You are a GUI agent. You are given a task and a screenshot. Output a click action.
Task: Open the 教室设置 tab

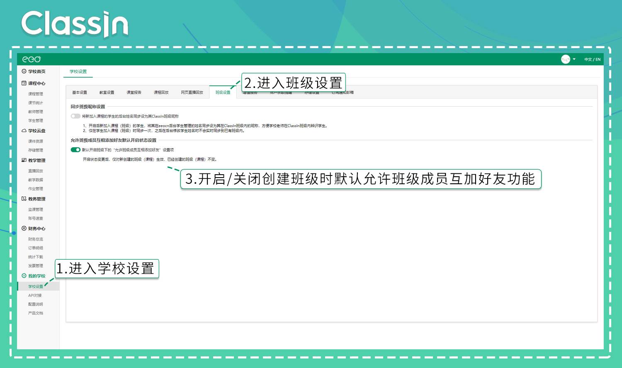pyautogui.click(x=107, y=93)
